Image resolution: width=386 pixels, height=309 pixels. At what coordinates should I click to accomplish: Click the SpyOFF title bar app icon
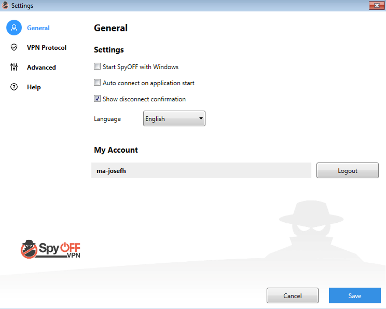pyautogui.click(x=5, y=5)
